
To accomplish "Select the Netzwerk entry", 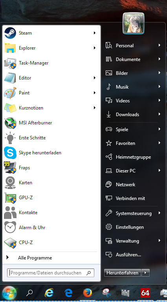I will [x=133, y=185].
